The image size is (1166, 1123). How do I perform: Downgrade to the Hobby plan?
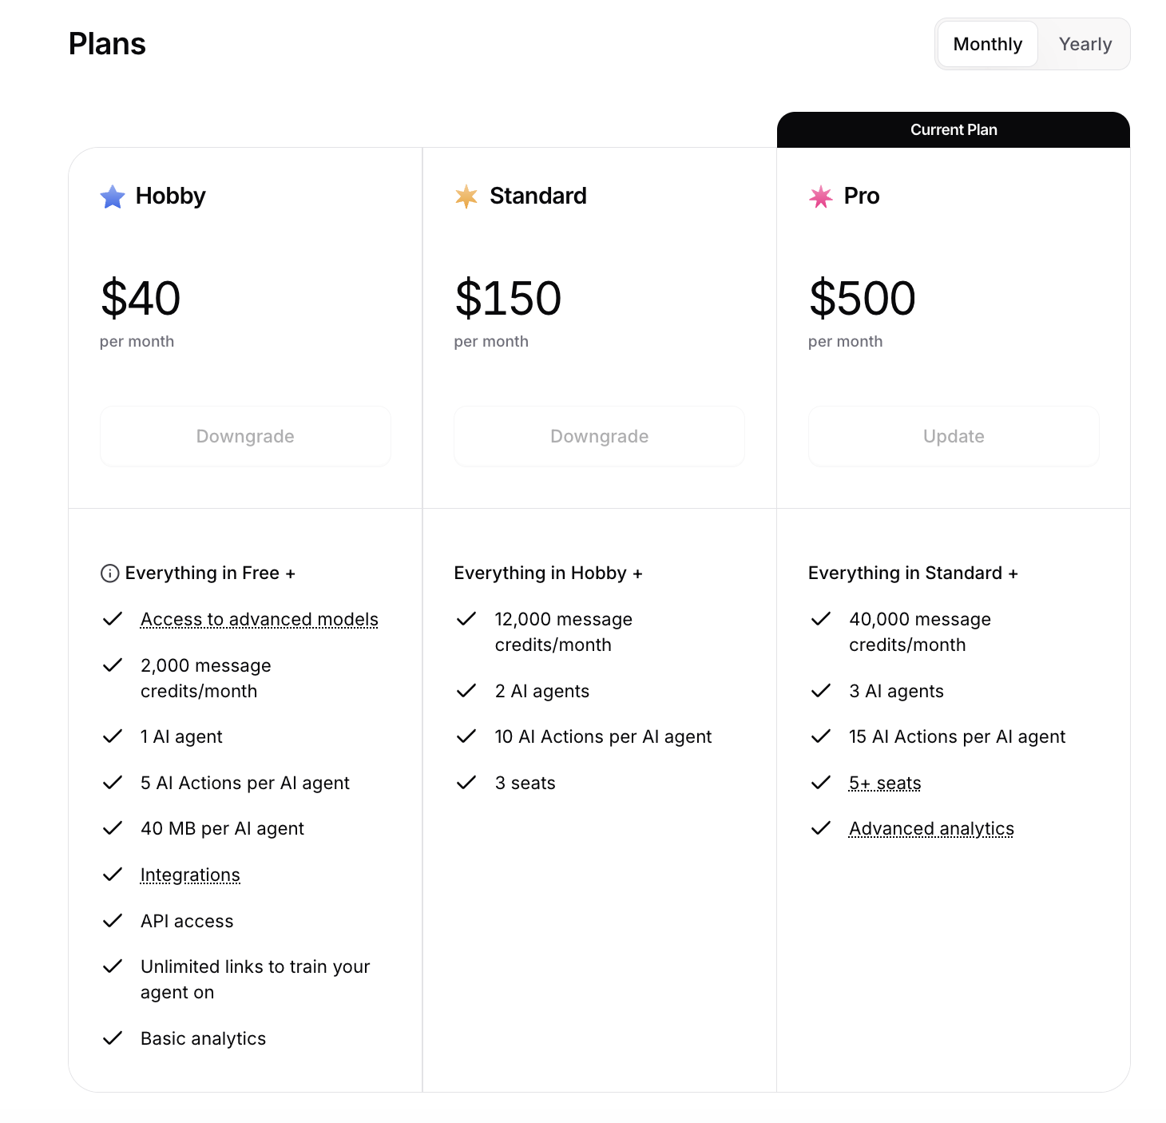[x=244, y=436]
